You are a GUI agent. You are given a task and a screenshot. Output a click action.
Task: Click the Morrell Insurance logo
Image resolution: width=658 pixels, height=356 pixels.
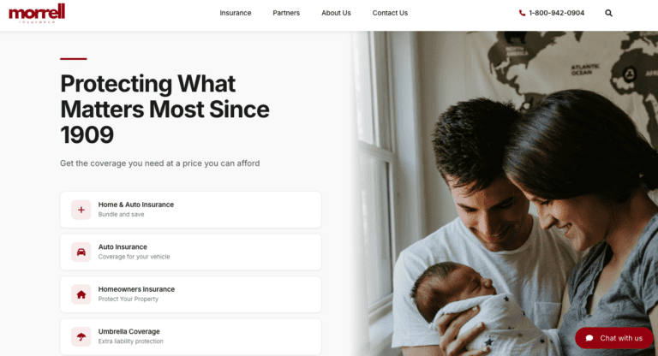tap(37, 14)
